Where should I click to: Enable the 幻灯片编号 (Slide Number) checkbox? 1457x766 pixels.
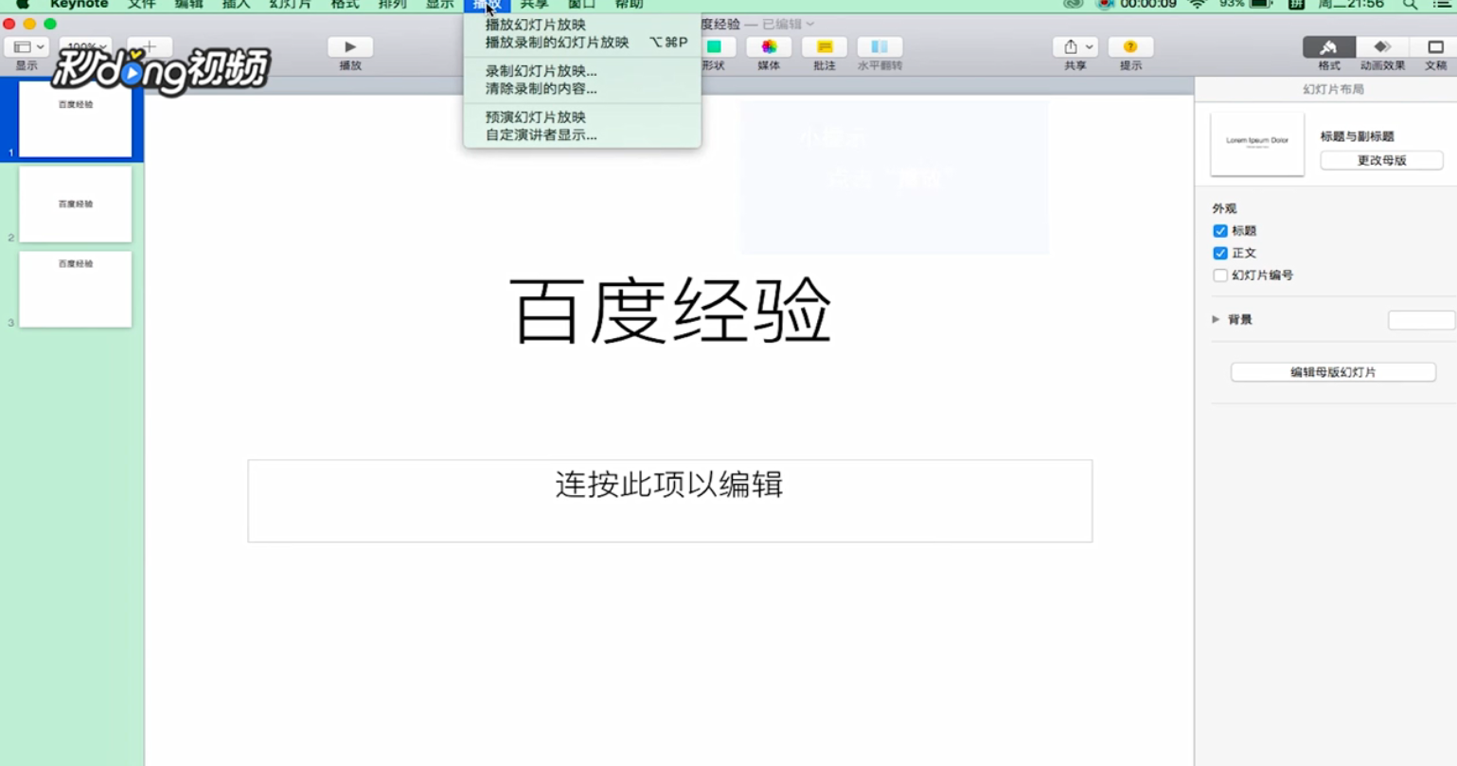pos(1220,276)
